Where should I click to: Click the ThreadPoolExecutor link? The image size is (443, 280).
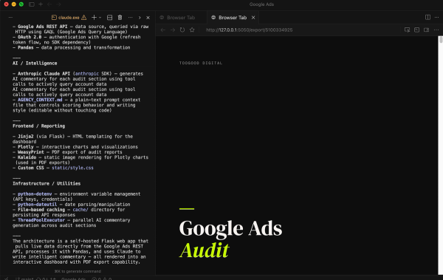click(41, 220)
